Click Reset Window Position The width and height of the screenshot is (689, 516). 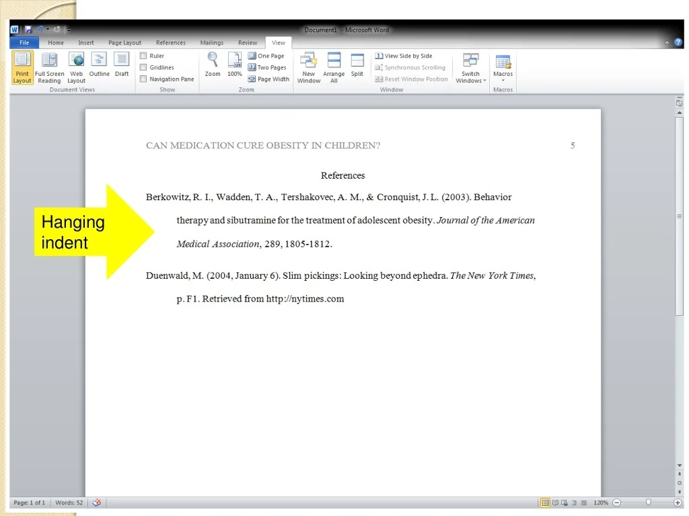[411, 79]
